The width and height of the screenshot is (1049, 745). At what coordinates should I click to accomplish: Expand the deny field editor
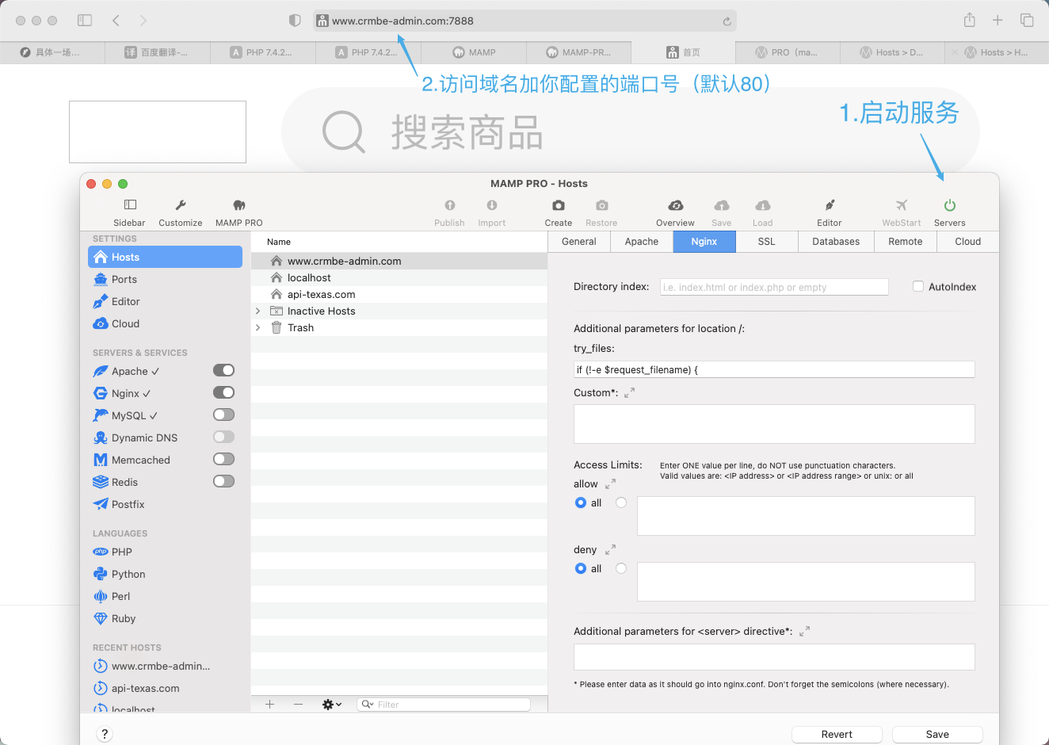[x=610, y=549]
